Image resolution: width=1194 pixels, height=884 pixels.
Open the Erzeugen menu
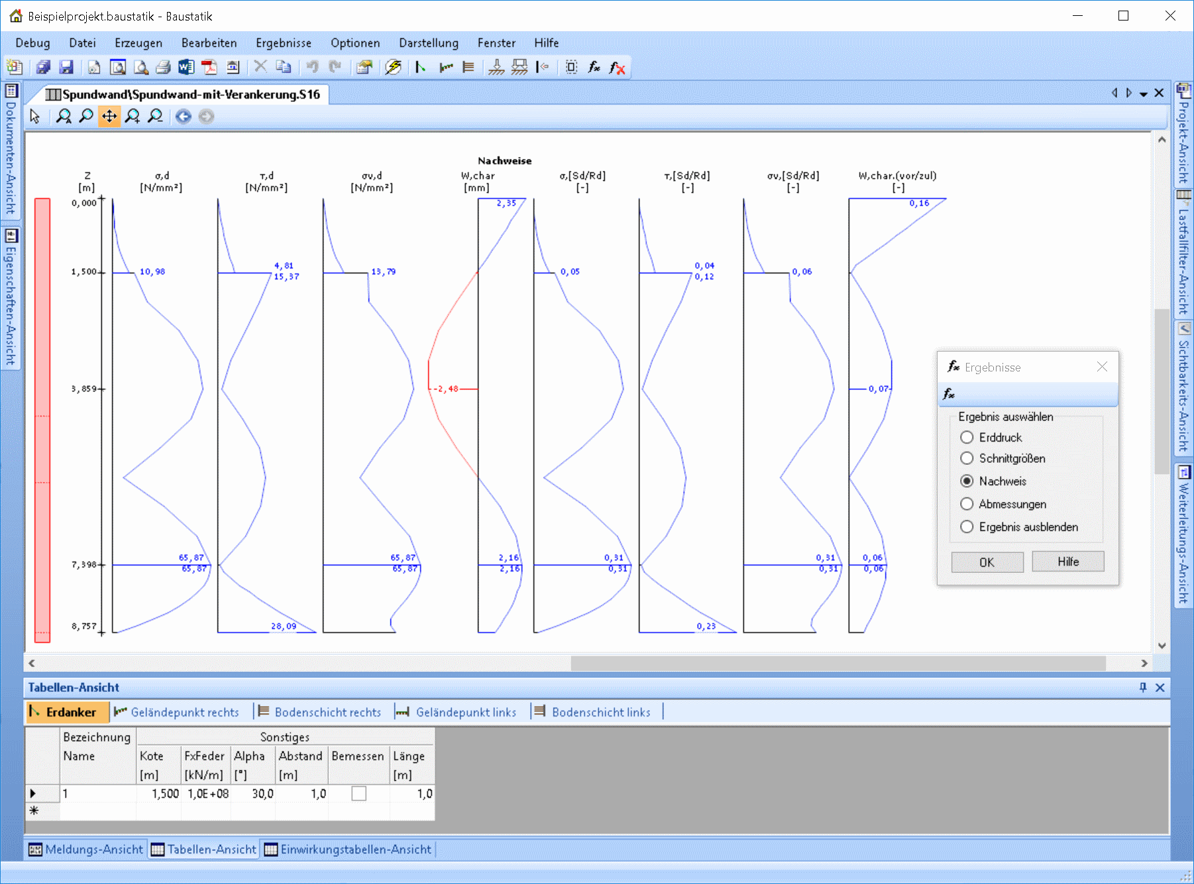point(138,43)
